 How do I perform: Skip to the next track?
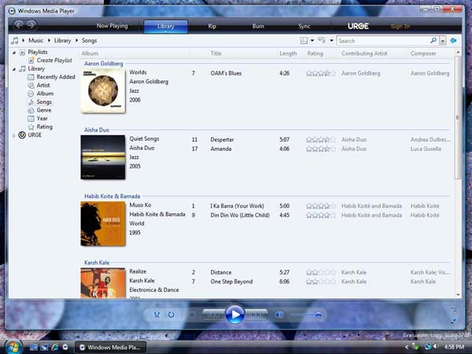click(x=256, y=315)
